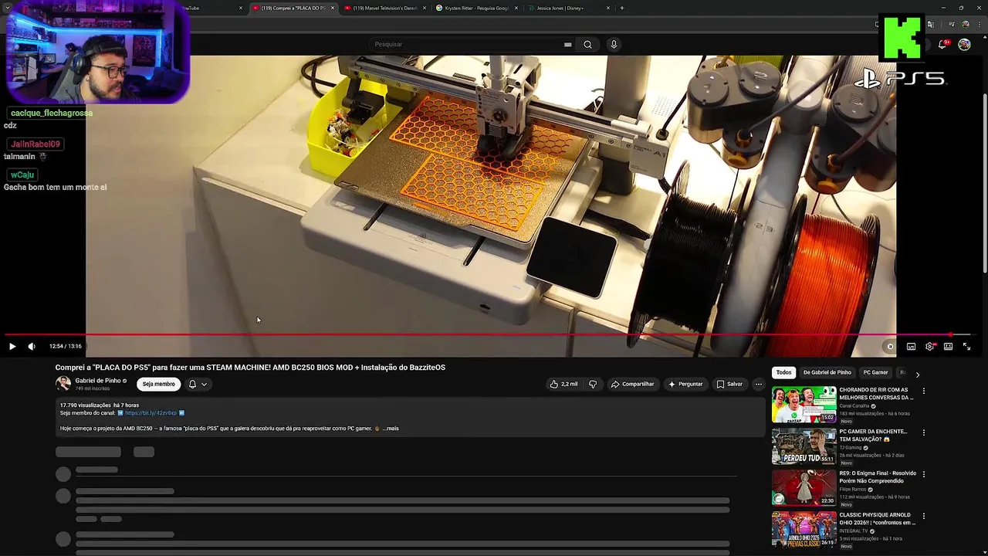Open options menu for CLASSIC PHYSIQUE ARNOLD video
988x556 pixels.
(x=923, y=516)
